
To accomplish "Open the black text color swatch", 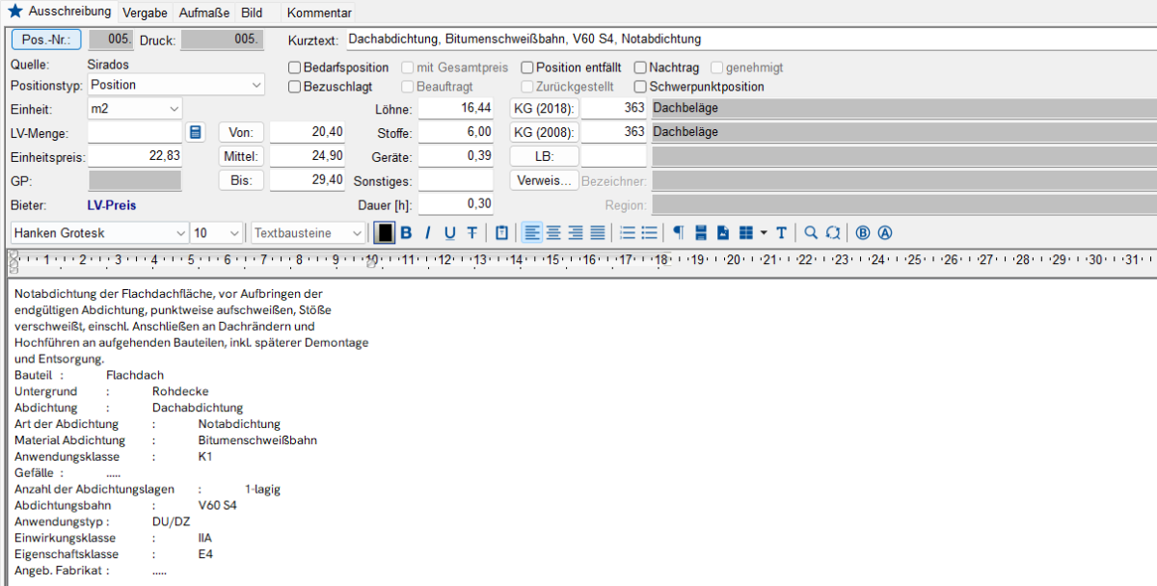I will pos(385,232).
